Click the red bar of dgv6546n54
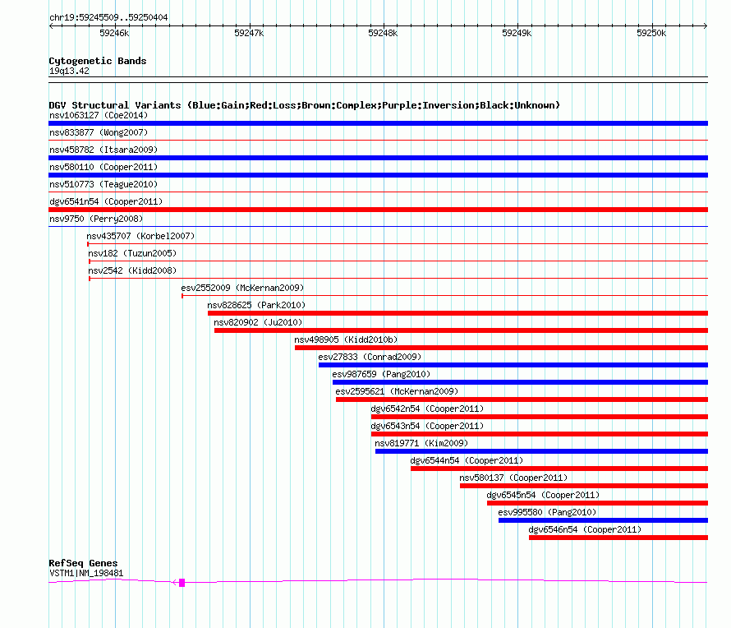This screenshot has height=628, width=731. 618,538
